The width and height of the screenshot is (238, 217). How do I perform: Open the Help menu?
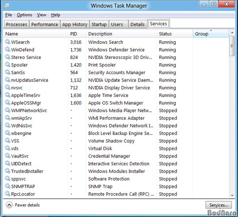click(x=55, y=15)
